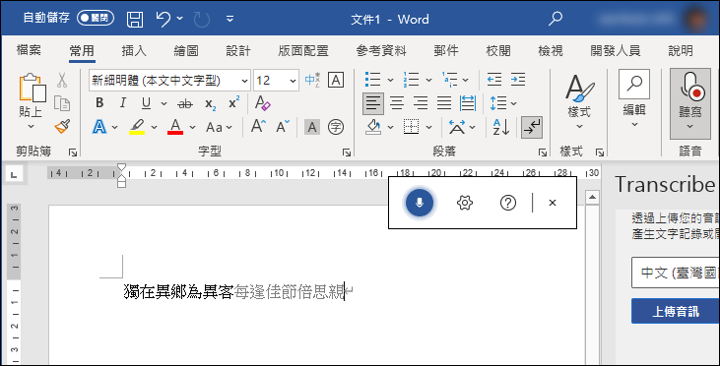Close the dictation toolbar

pos(553,203)
